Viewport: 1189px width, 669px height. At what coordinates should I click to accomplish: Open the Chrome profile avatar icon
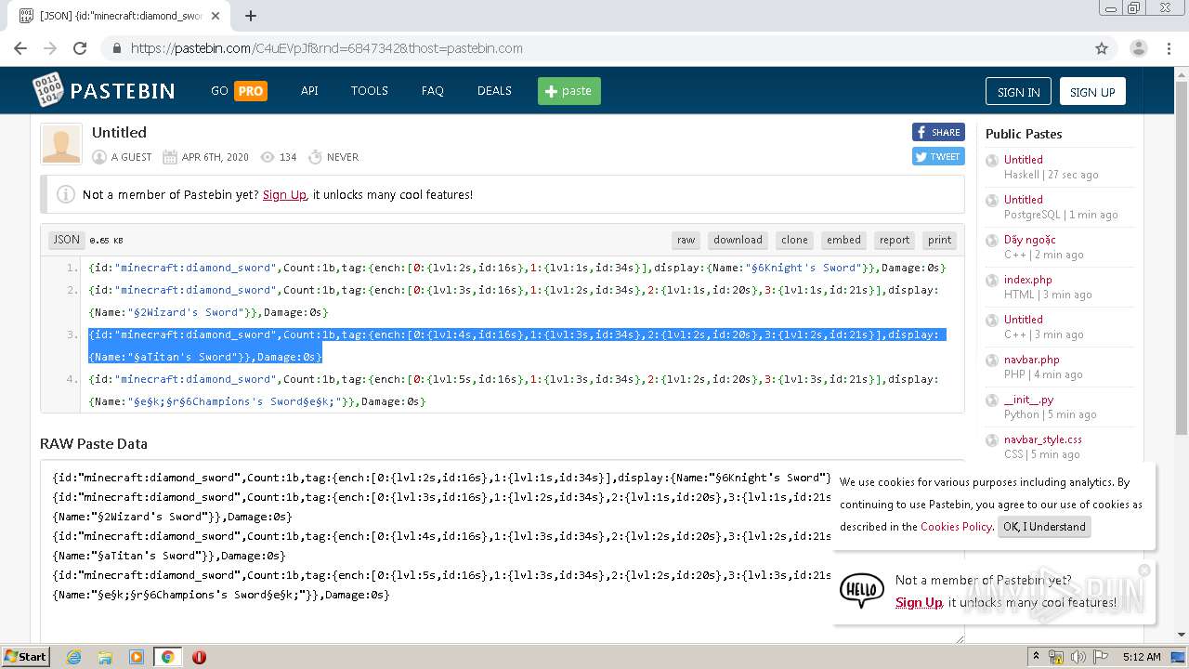[1138, 48]
